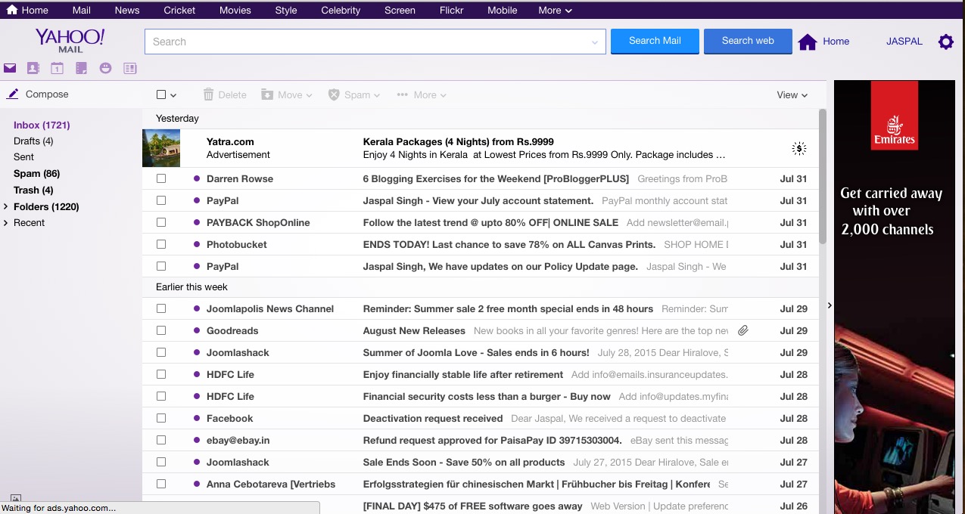Open the News tab in top bar
The height and width of the screenshot is (514, 965).
pos(127,10)
